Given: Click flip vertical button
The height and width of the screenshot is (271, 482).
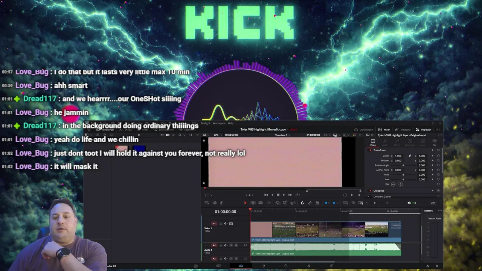Looking at the screenshot, I should pos(400,184).
